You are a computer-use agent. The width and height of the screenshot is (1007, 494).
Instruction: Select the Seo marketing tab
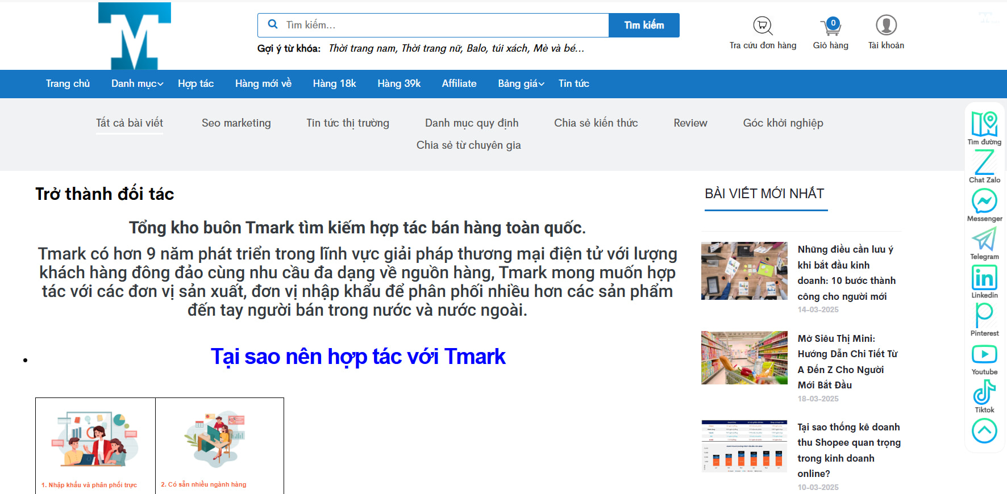236,123
